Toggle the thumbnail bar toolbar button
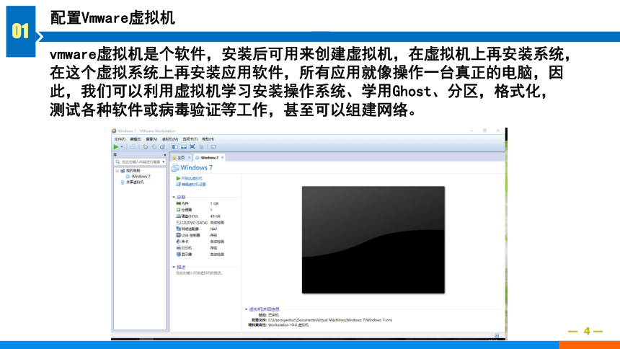Screen dimensions: 620x349 [x=183, y=147]
